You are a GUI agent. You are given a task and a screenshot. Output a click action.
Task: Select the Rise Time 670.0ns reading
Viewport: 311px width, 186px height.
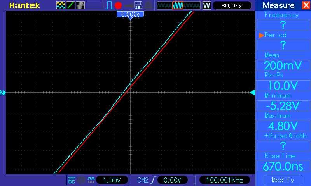pos(283,166)
